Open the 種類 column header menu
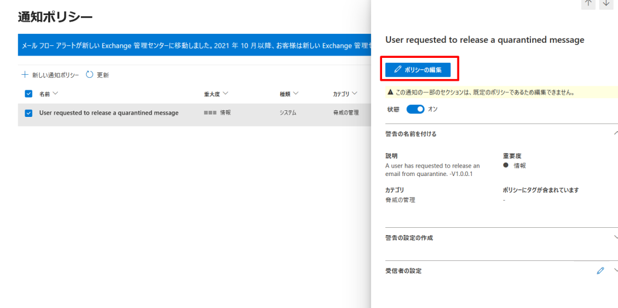This screenshot has height=308, width=618. 289,94
